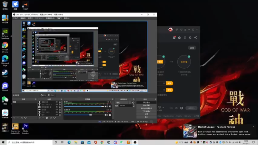This screenshot has width=258, height=145.
Task: Toggle the lock on the first source row
Action: (x=60, y=102)
